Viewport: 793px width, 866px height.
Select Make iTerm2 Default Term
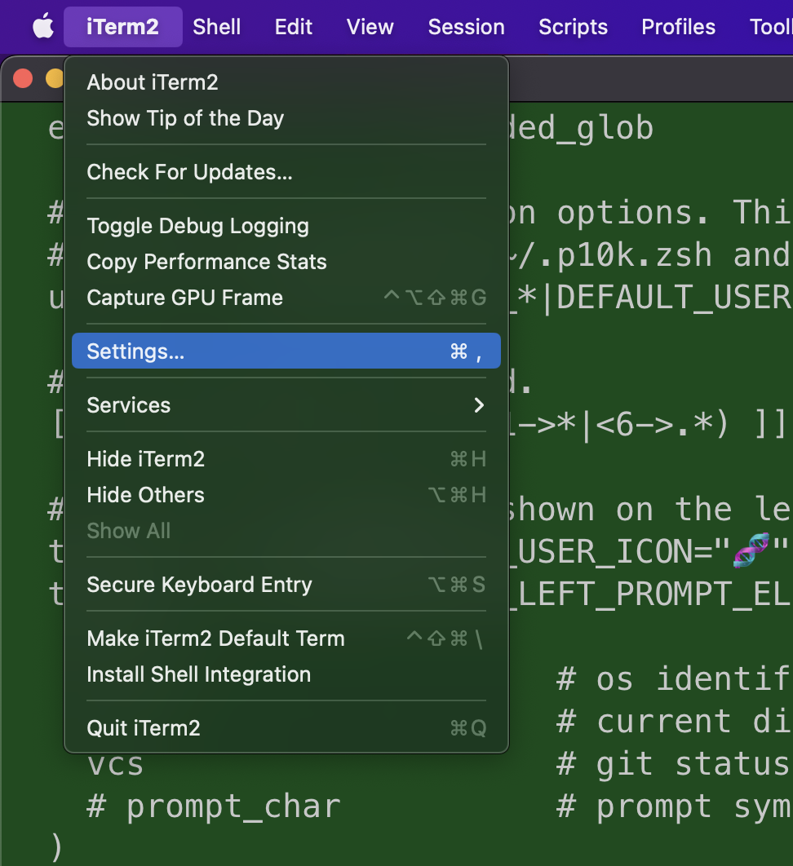[x=286, y=638]
